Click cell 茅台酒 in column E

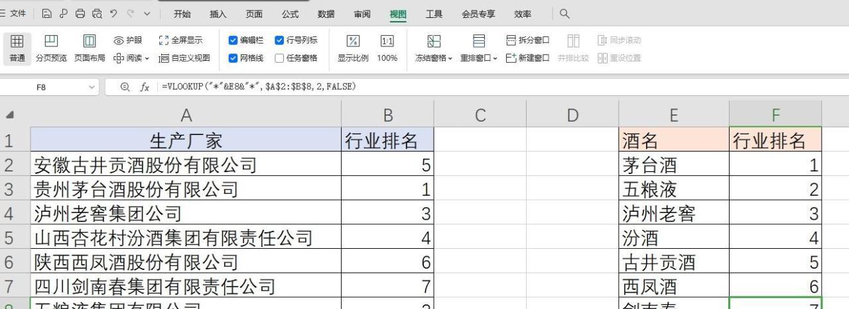pos(674,165)
